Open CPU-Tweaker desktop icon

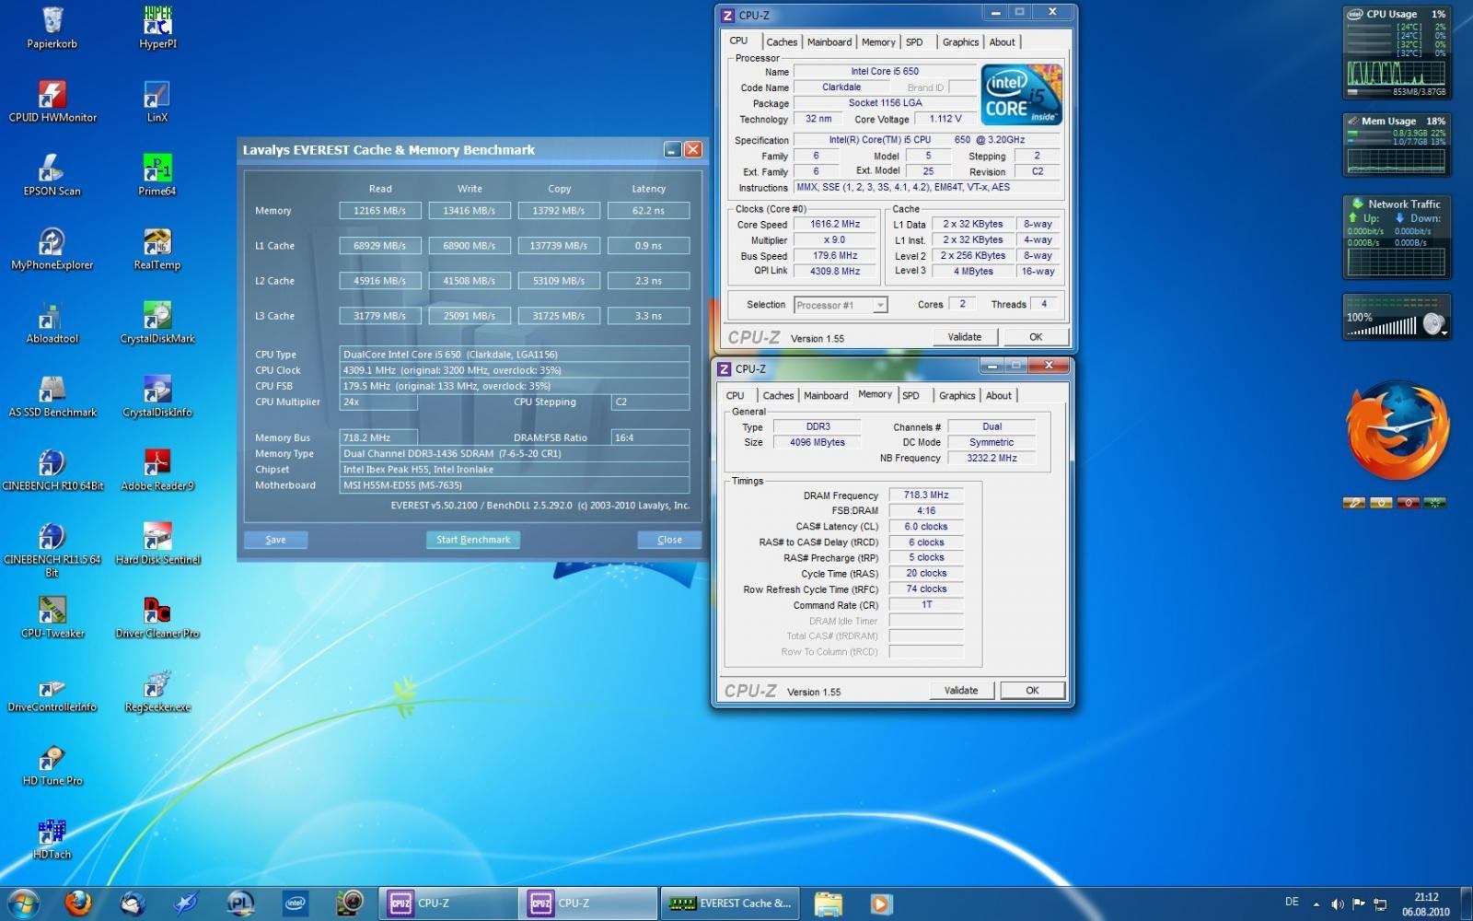52,617
